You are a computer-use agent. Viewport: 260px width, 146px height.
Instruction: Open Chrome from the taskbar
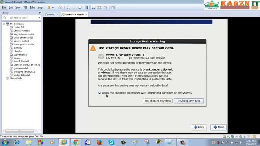tap(76, 142)
